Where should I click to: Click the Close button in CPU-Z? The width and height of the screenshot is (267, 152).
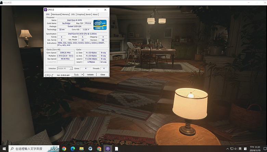click(103, 75)
